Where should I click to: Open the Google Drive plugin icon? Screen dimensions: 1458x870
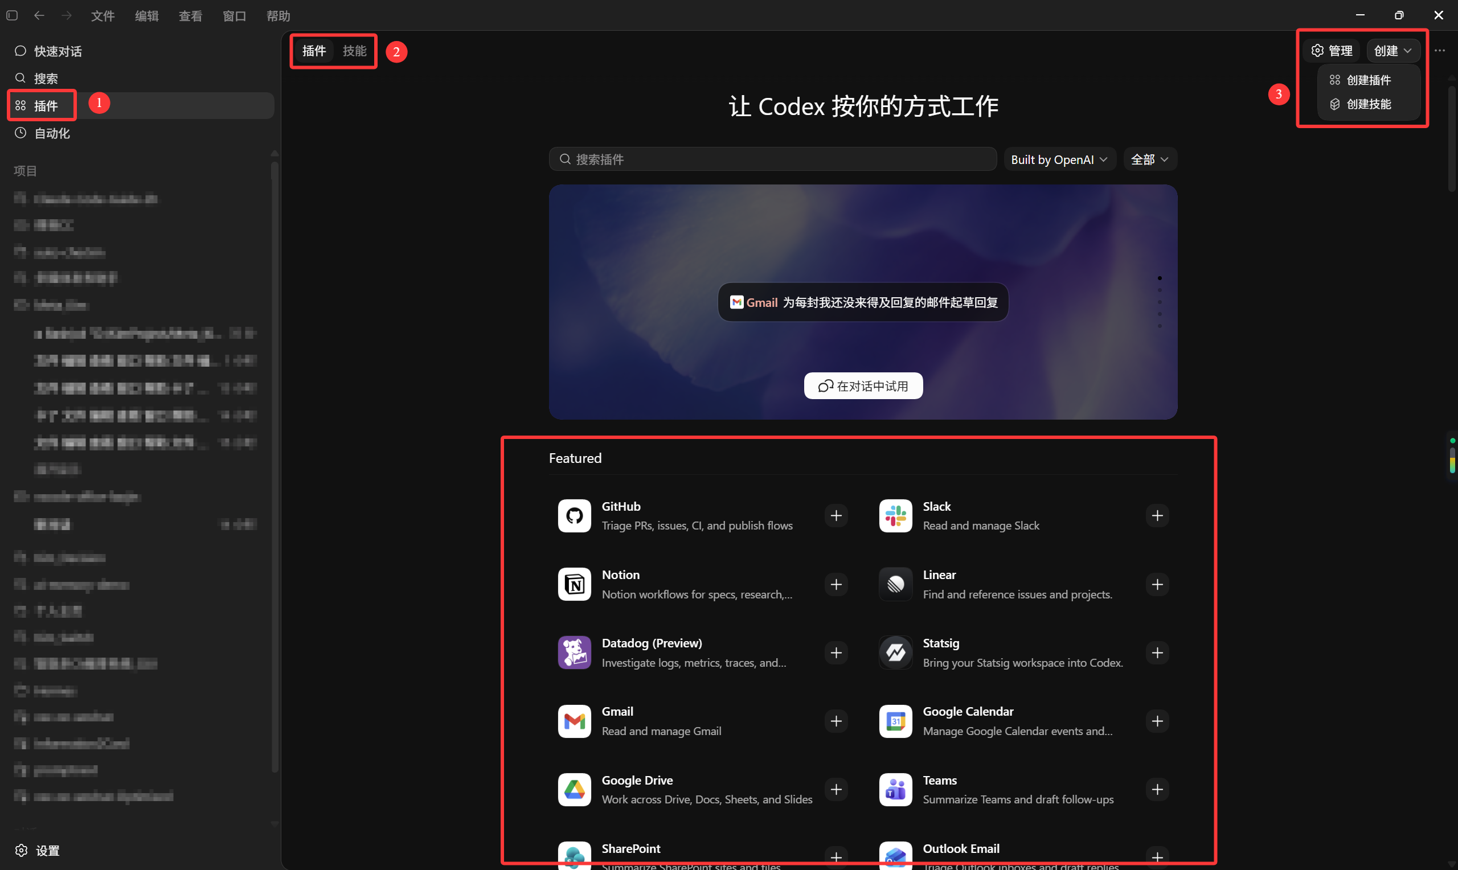tap(575, 790)
